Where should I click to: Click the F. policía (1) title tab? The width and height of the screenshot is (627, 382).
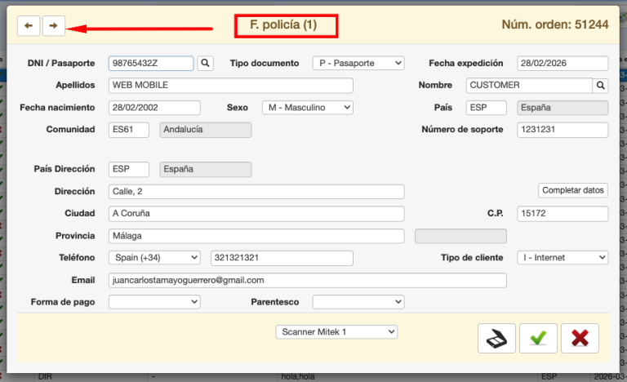pyautogui.click(x=283, y=26)
